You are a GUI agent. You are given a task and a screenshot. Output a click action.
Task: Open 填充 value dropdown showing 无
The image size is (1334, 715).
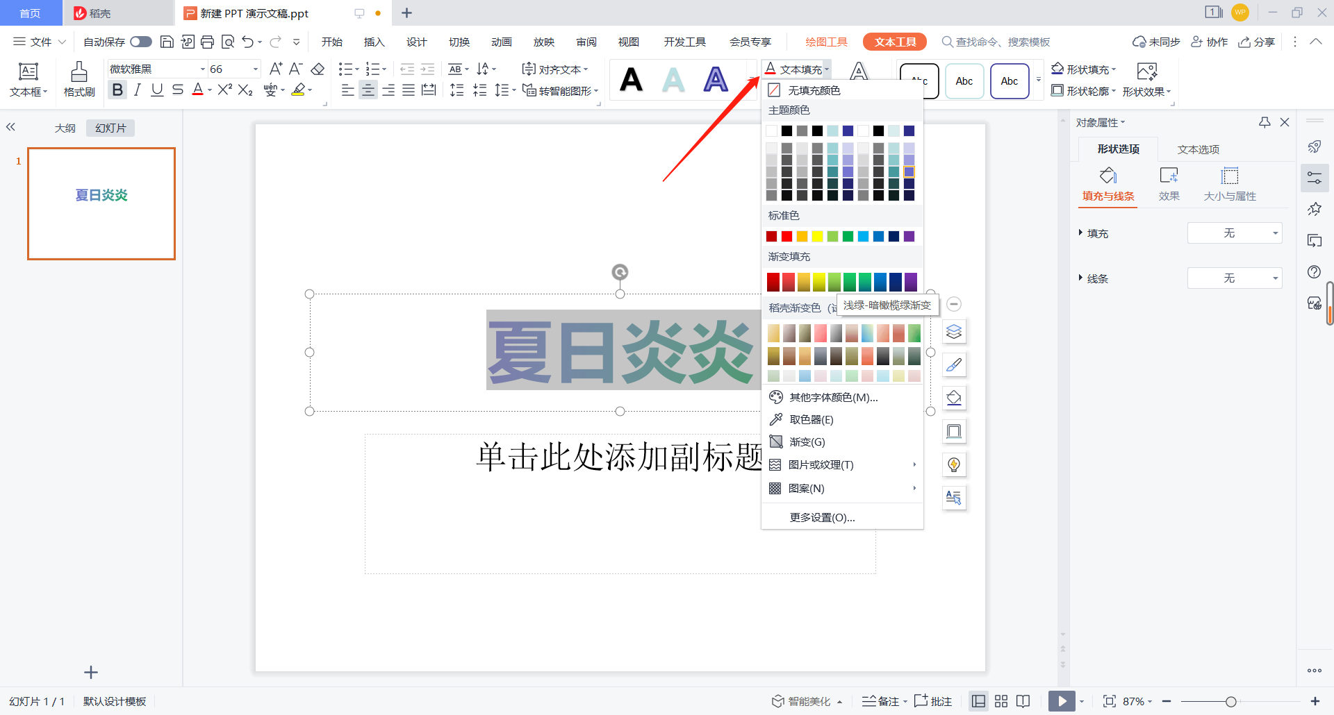click(1235, 233)
